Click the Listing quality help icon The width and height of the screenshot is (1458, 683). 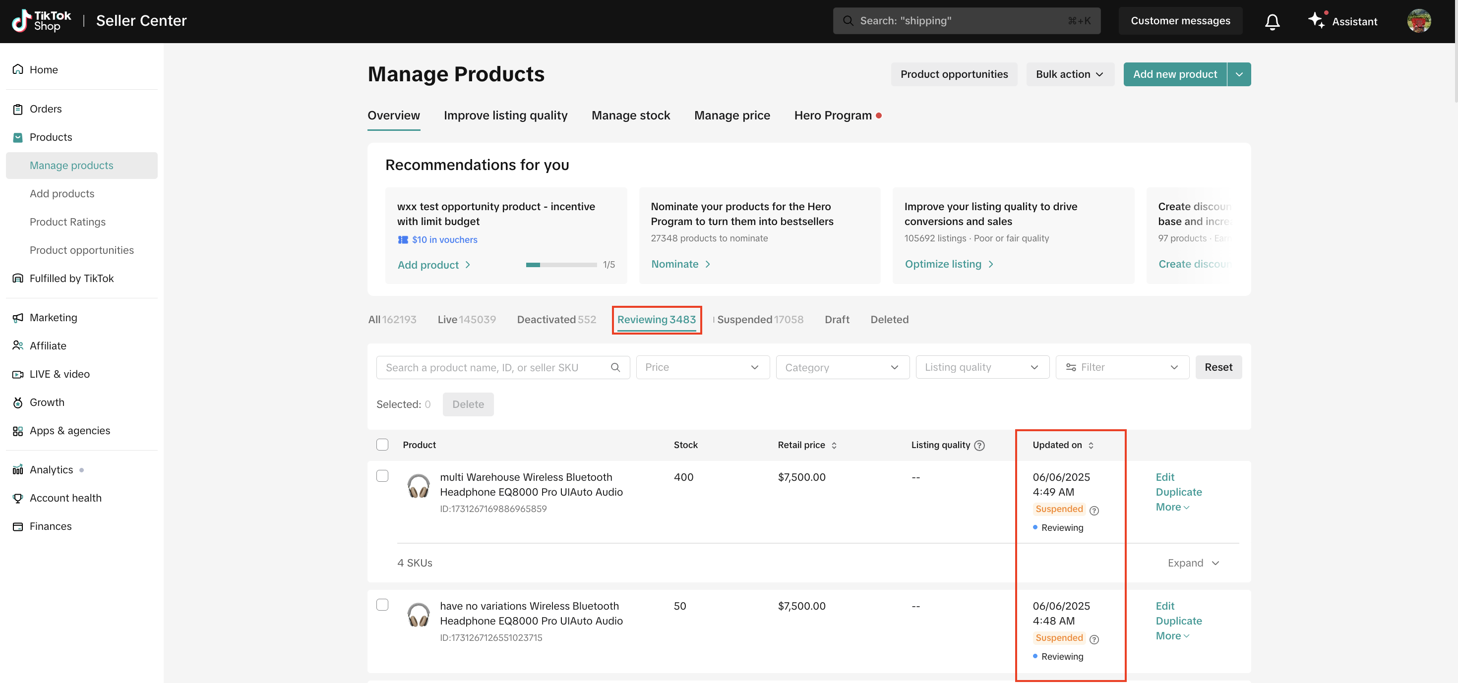pyautogui.click(x=979, y=445)
